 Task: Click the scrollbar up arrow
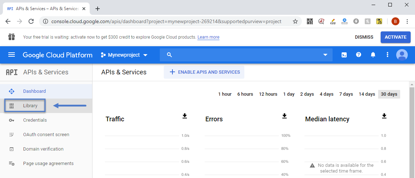tap(412, 84)
